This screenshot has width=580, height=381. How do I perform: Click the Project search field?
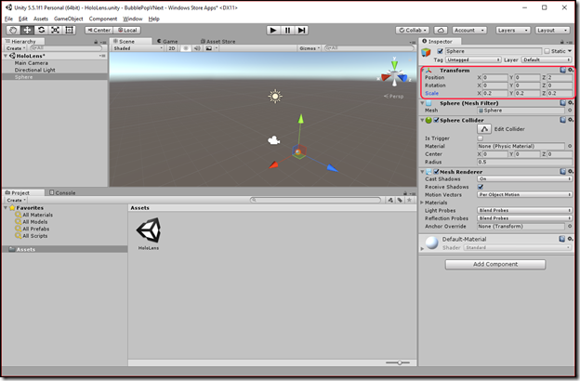pos(315,200)
